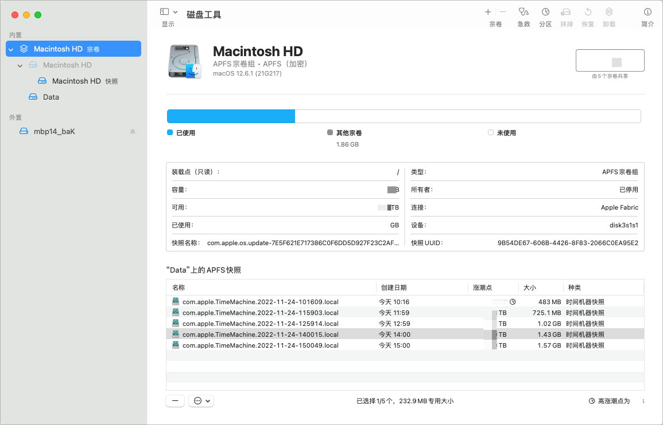Click the 急救 (First Aid) toolbar icon
663x425 pixels.
523,12
